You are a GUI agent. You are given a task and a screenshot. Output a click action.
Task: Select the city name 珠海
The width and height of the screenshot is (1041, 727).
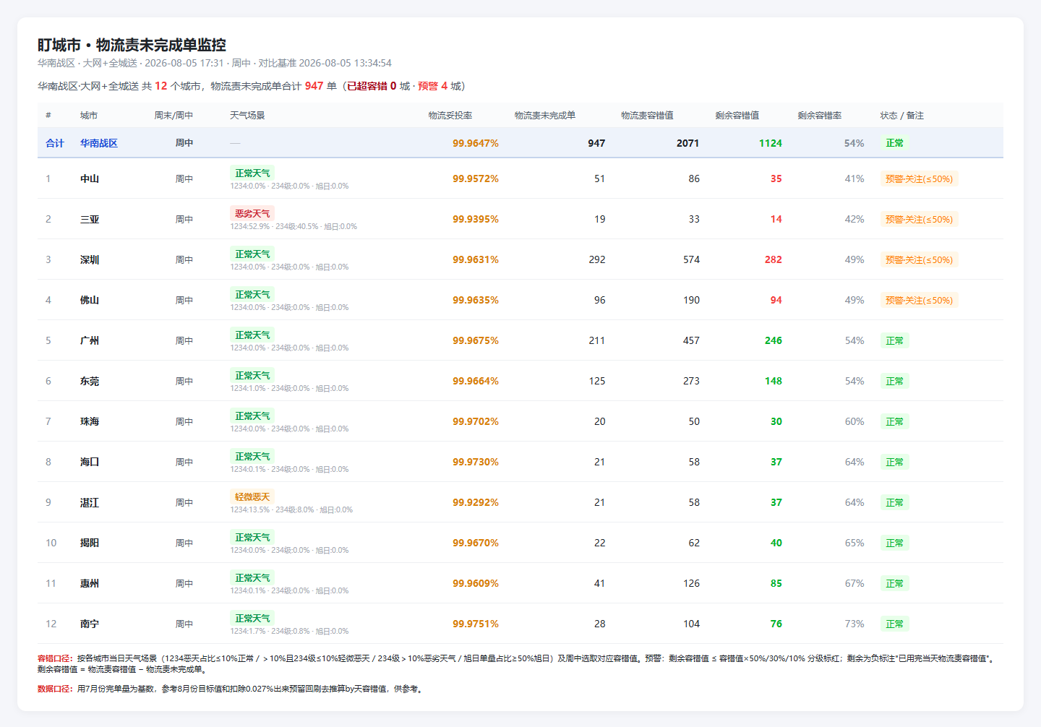[90, 421]
